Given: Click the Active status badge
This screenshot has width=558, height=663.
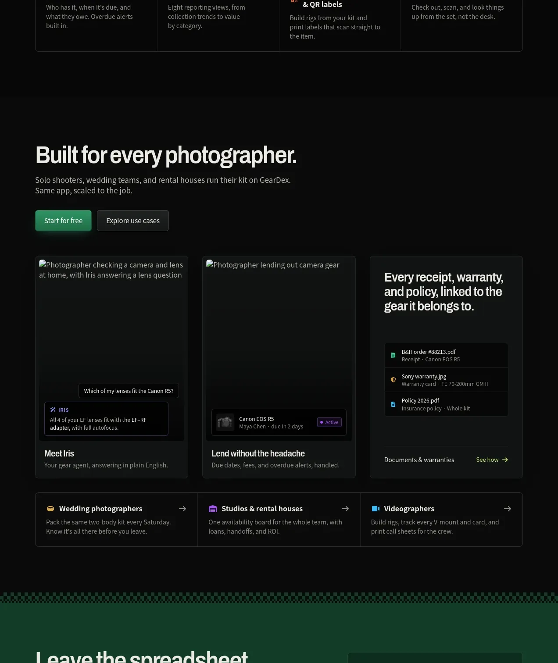Looking at the screenshot, I should [x=329, y=422].
